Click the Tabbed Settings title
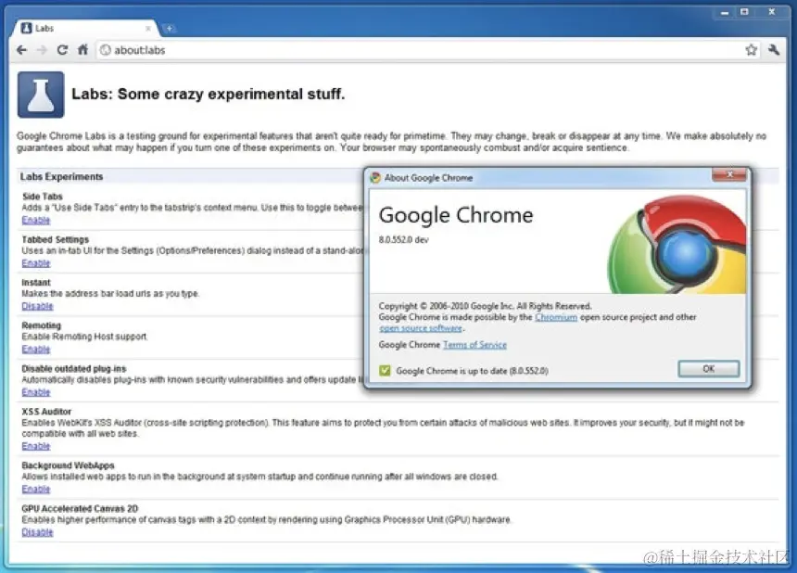The width and height of the screenshot is (797, 573). pyautogui.click(x=56, y=239)
